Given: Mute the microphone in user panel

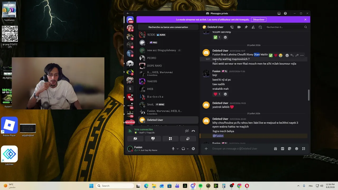Looking at the screenshot, I should (x=173, y=149).
